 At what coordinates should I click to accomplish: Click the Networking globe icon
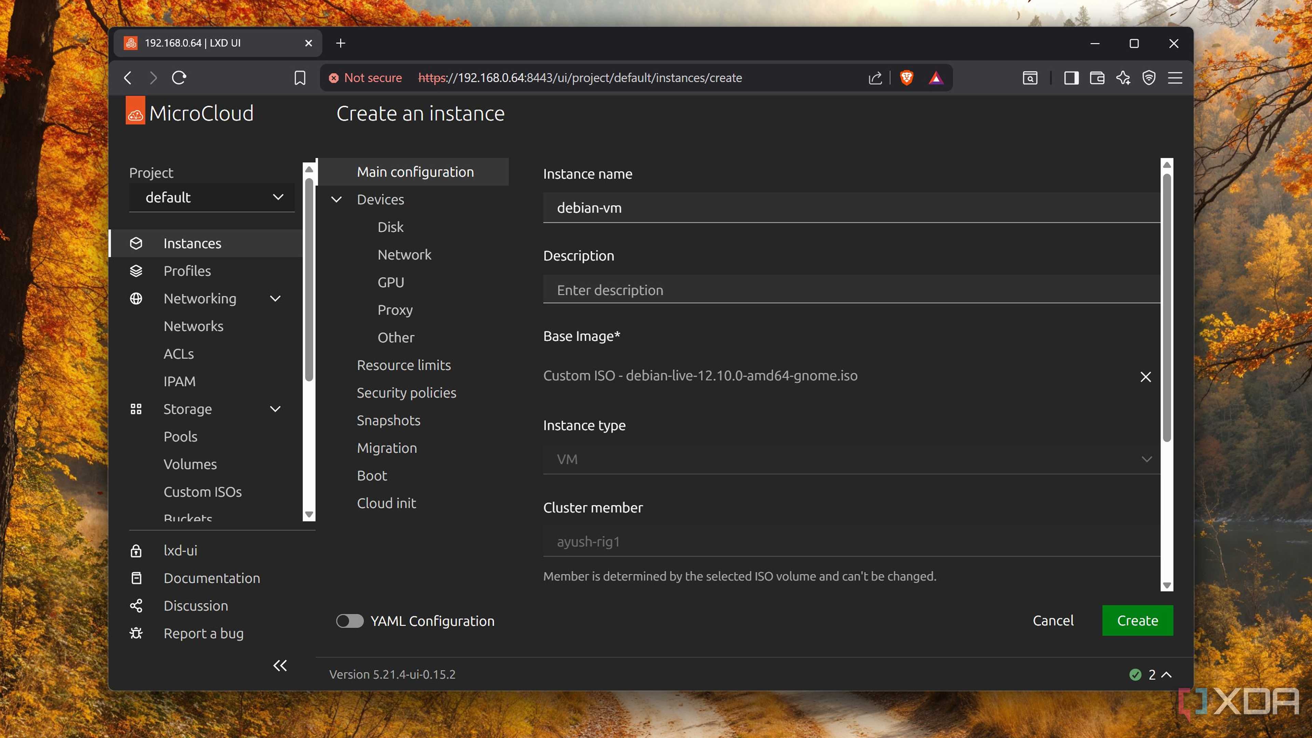[x=136, y=299]
